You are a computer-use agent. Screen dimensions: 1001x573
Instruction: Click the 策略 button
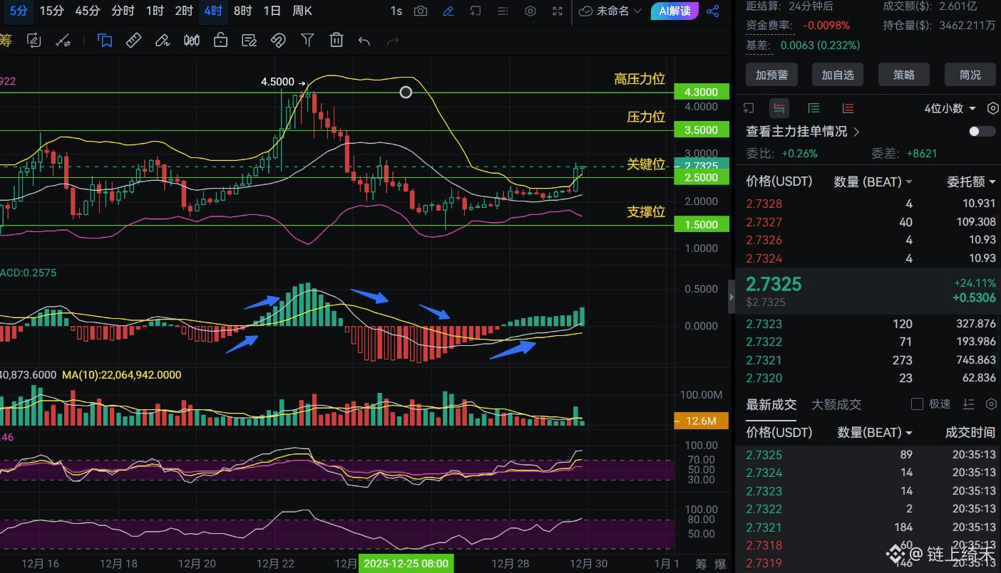(904, 75)
